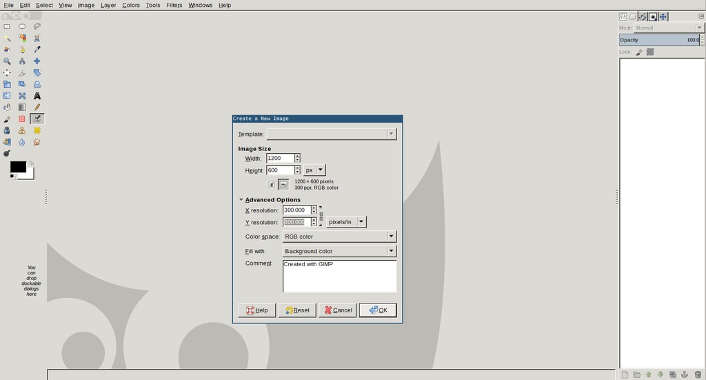
Task: Collapse the Advanced Options section
Action: click(x=241, y=199)
